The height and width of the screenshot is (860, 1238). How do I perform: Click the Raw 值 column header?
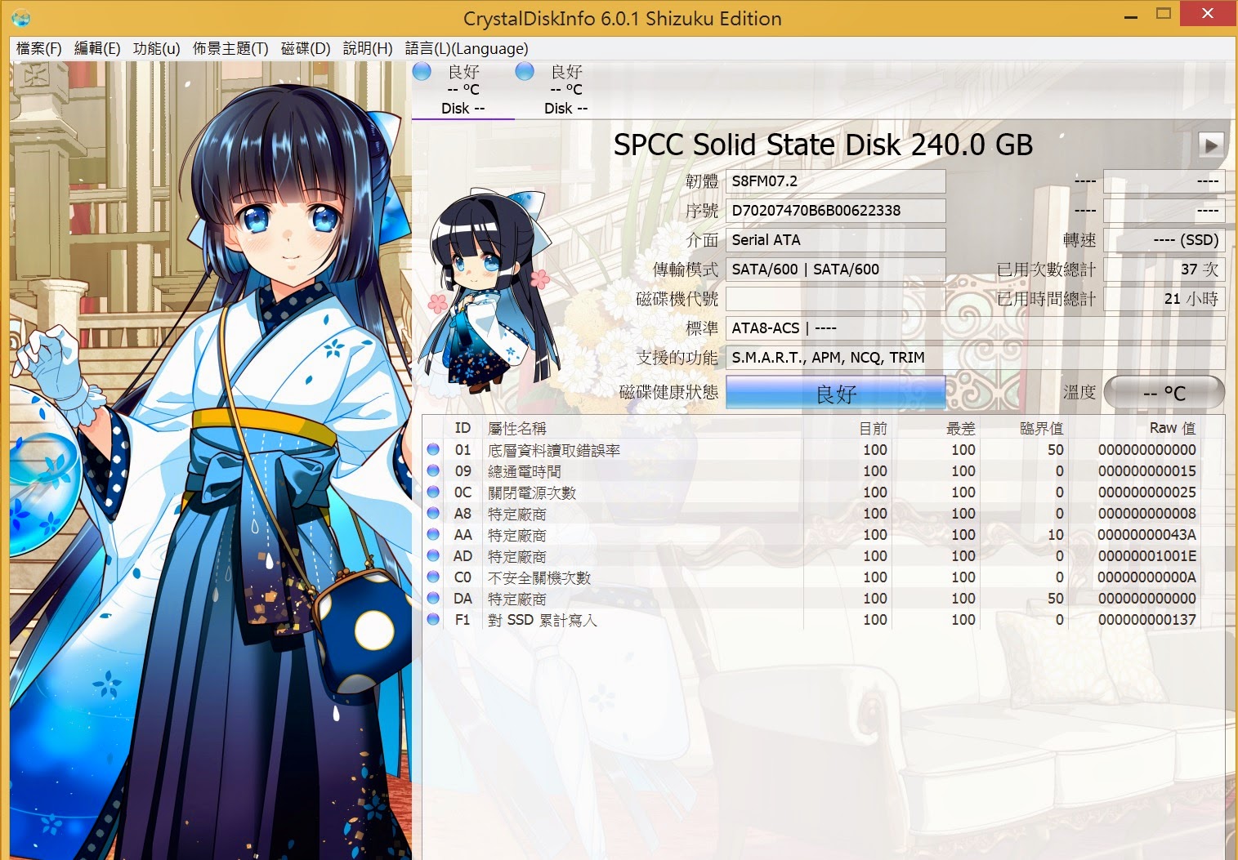pos(1134,428)
